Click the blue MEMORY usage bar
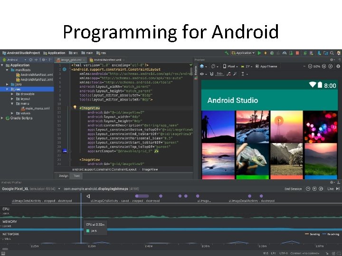 tap(171, 229)
